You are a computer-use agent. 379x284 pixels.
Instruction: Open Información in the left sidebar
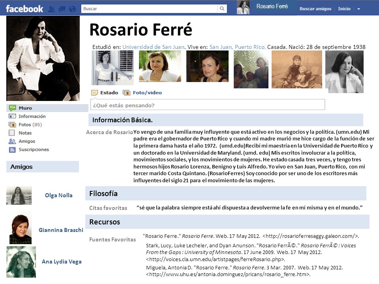point(32,116)
